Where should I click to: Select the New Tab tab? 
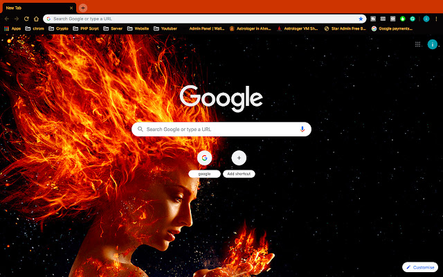[39, 8]
